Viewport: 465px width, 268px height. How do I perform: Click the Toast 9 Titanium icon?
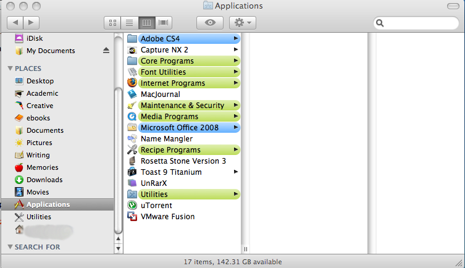click(132, 172)
